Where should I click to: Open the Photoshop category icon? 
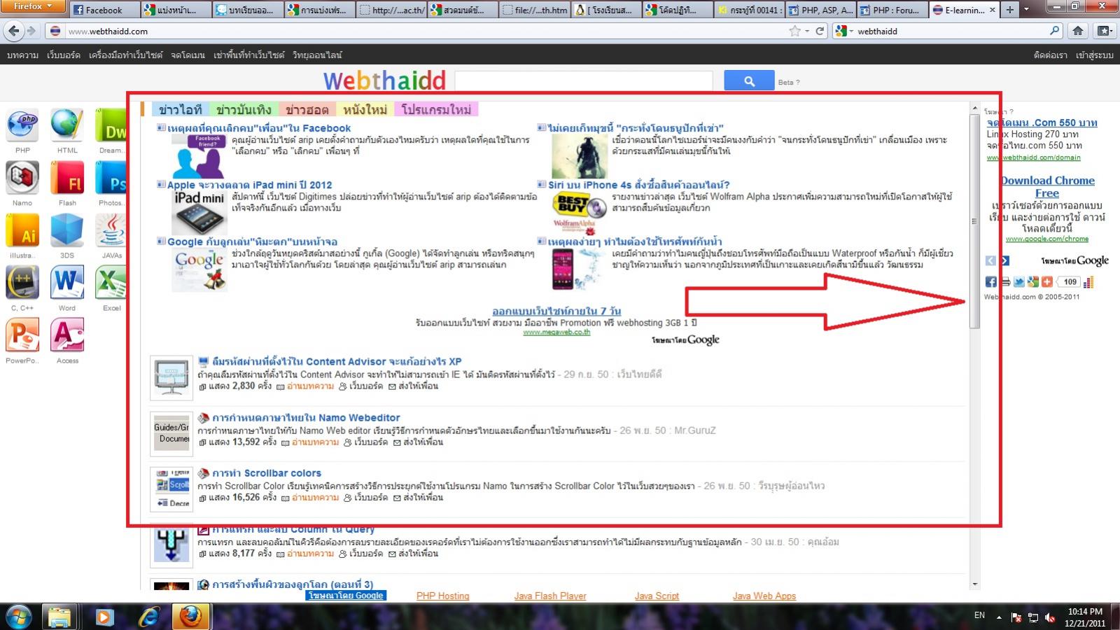pos(111,178)
